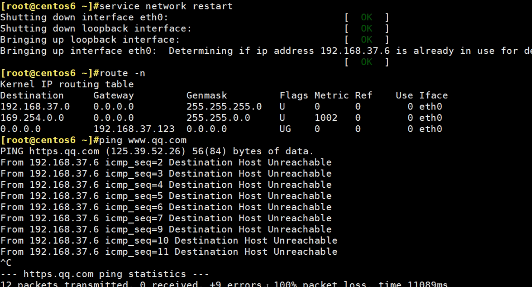Click the metric value 1002

click(326, 118)
